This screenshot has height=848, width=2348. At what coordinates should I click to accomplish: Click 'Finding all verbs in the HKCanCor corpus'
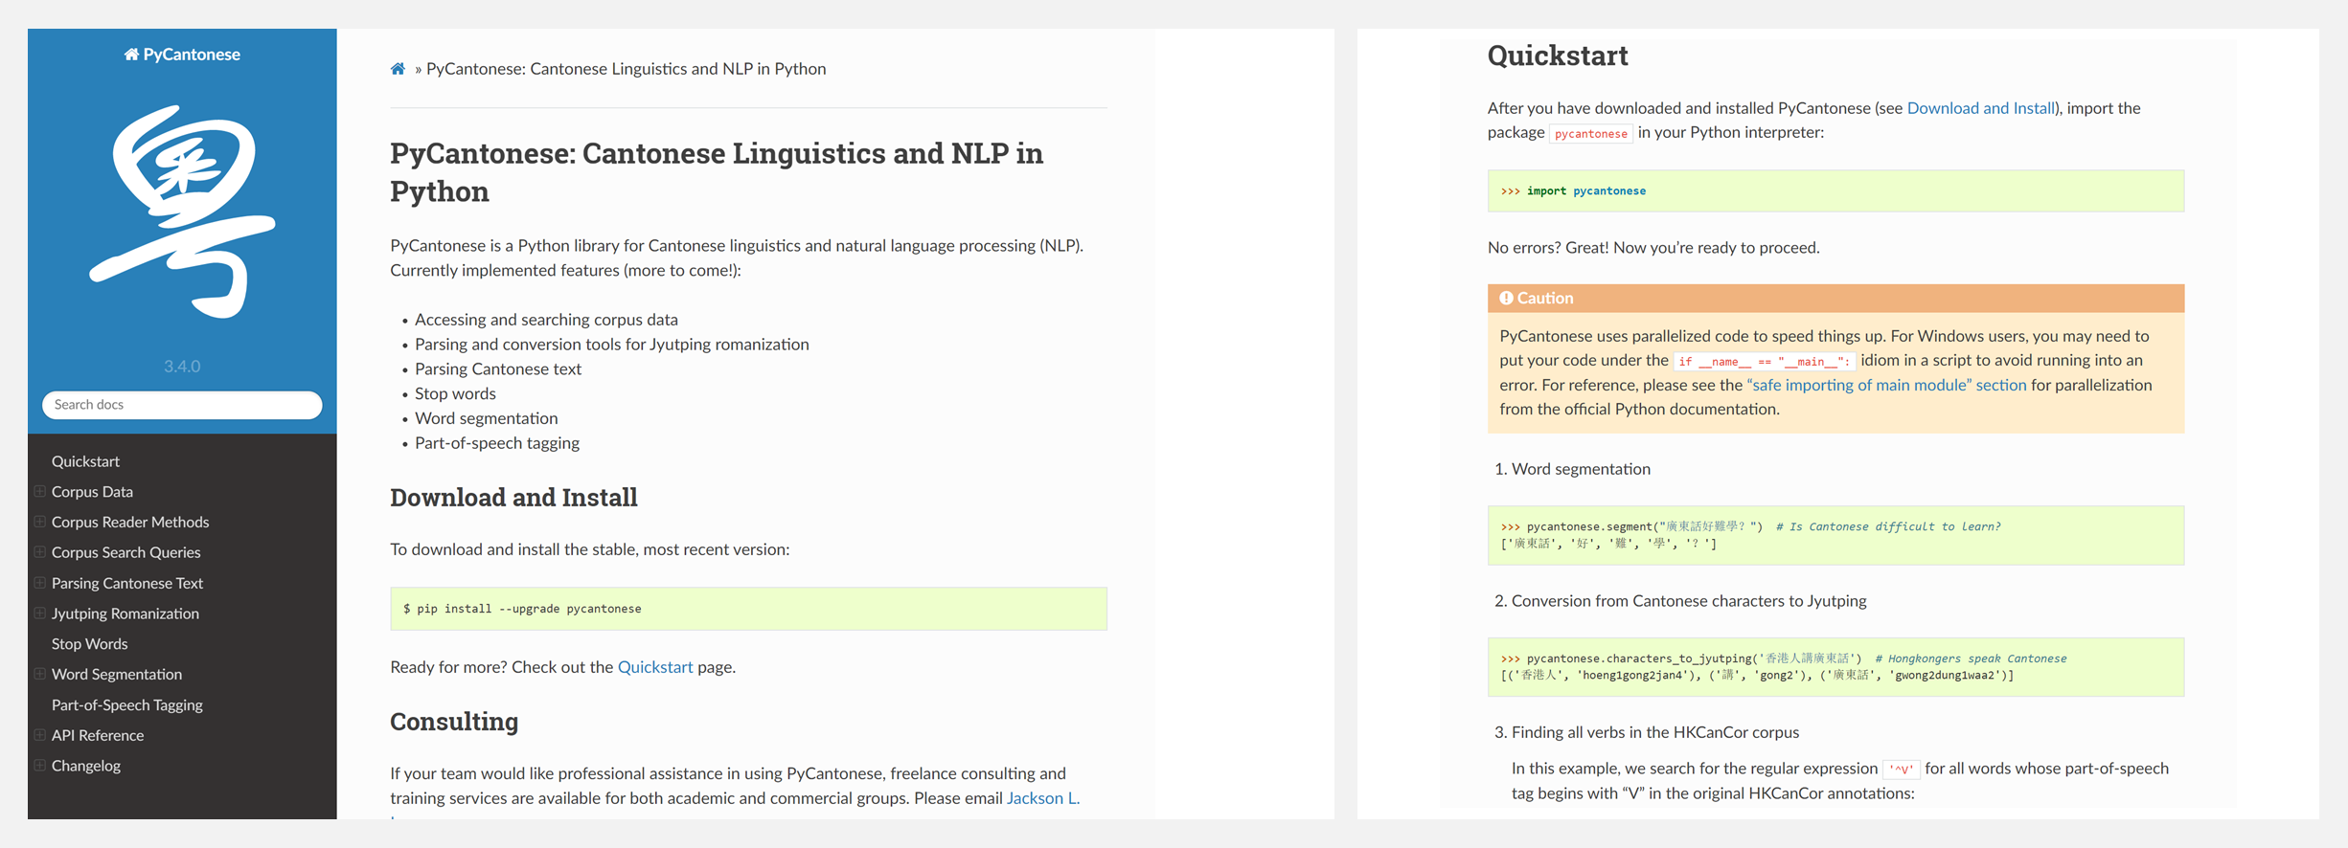[x=1655, y=732]
